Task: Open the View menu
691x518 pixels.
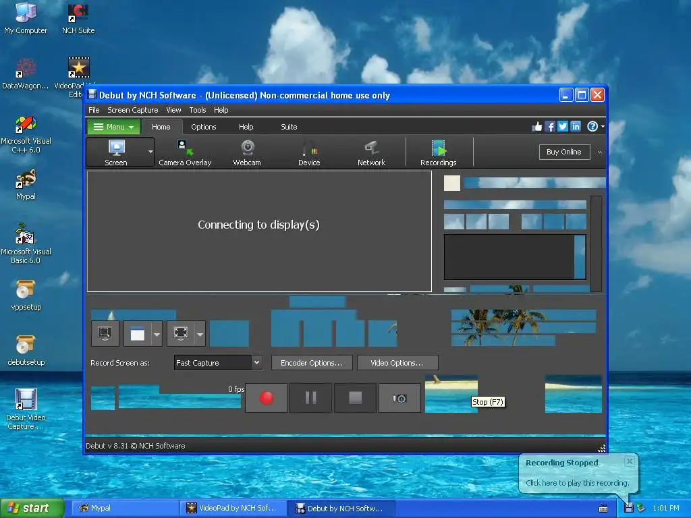Action: tap(173, 110)
